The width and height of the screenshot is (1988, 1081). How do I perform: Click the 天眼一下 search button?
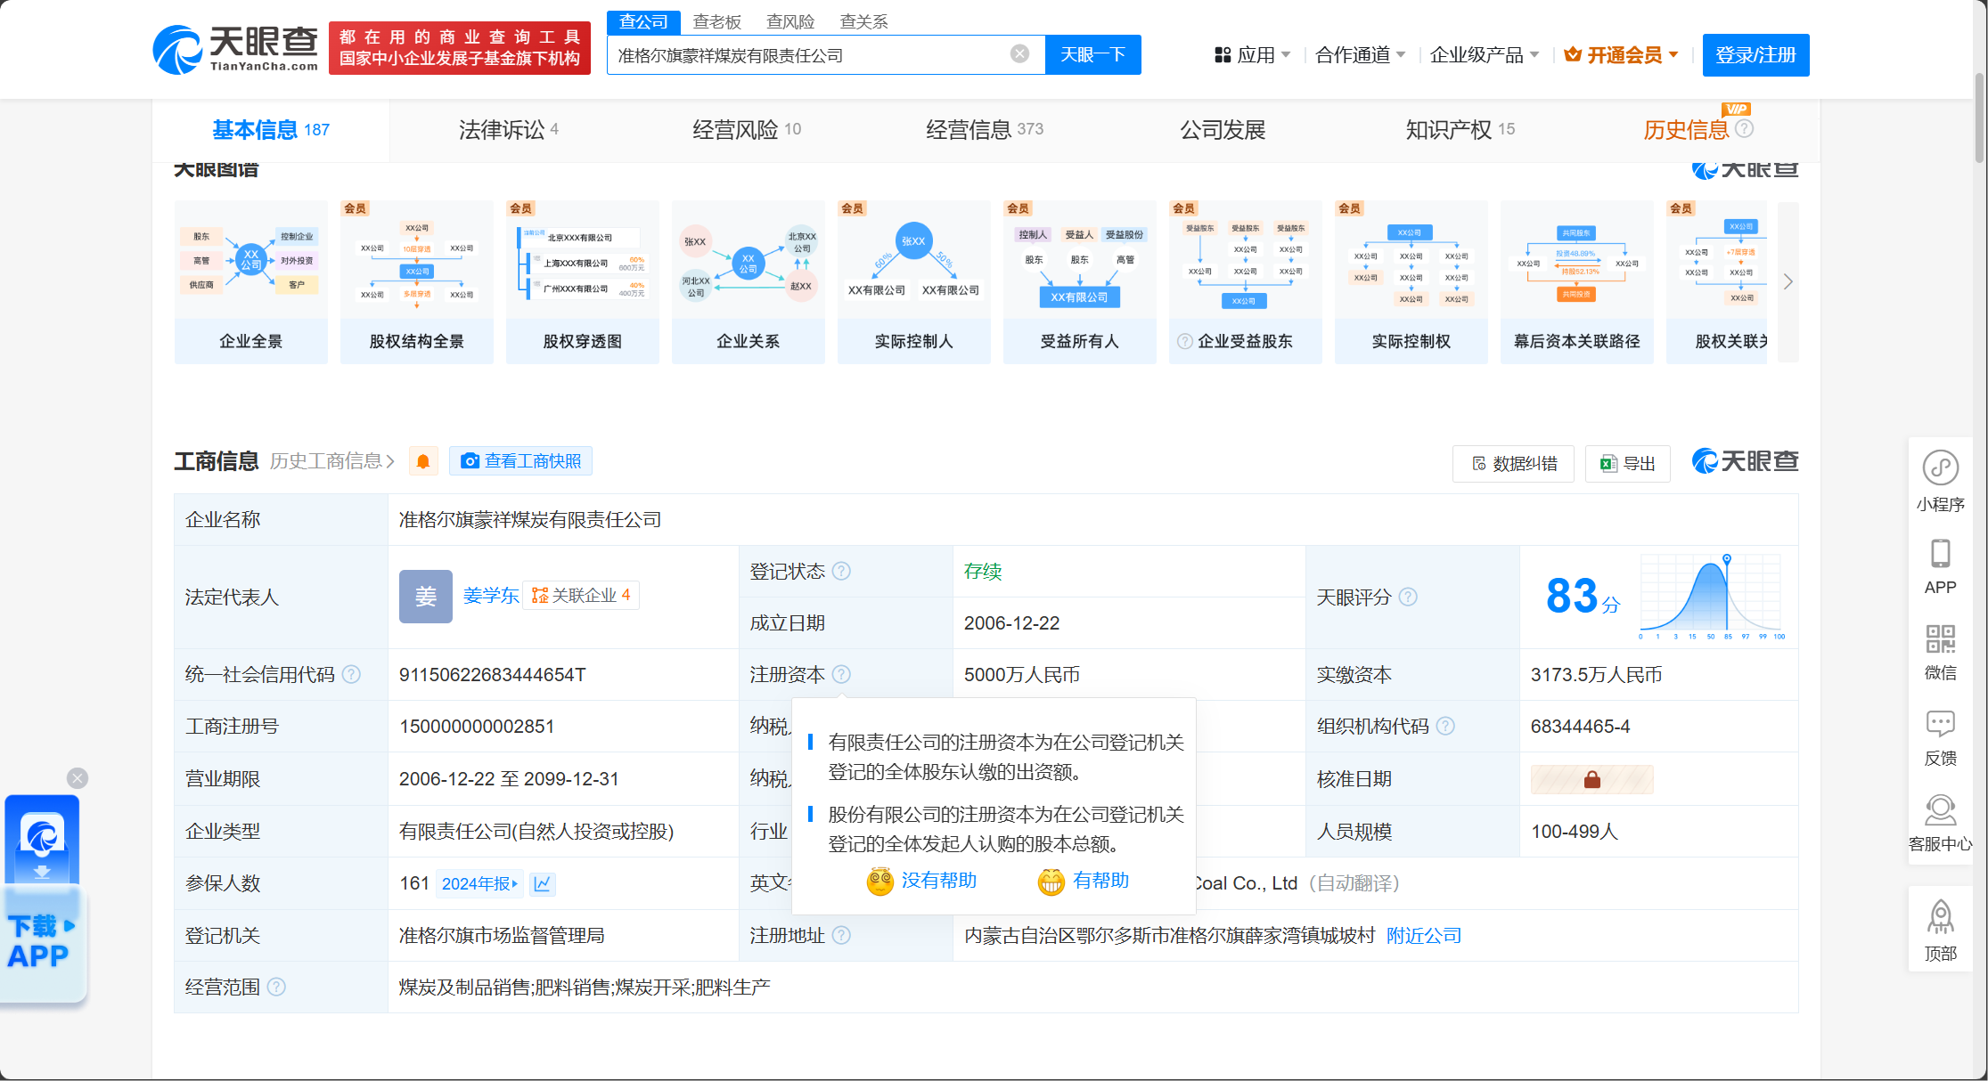click(1092, 55)
